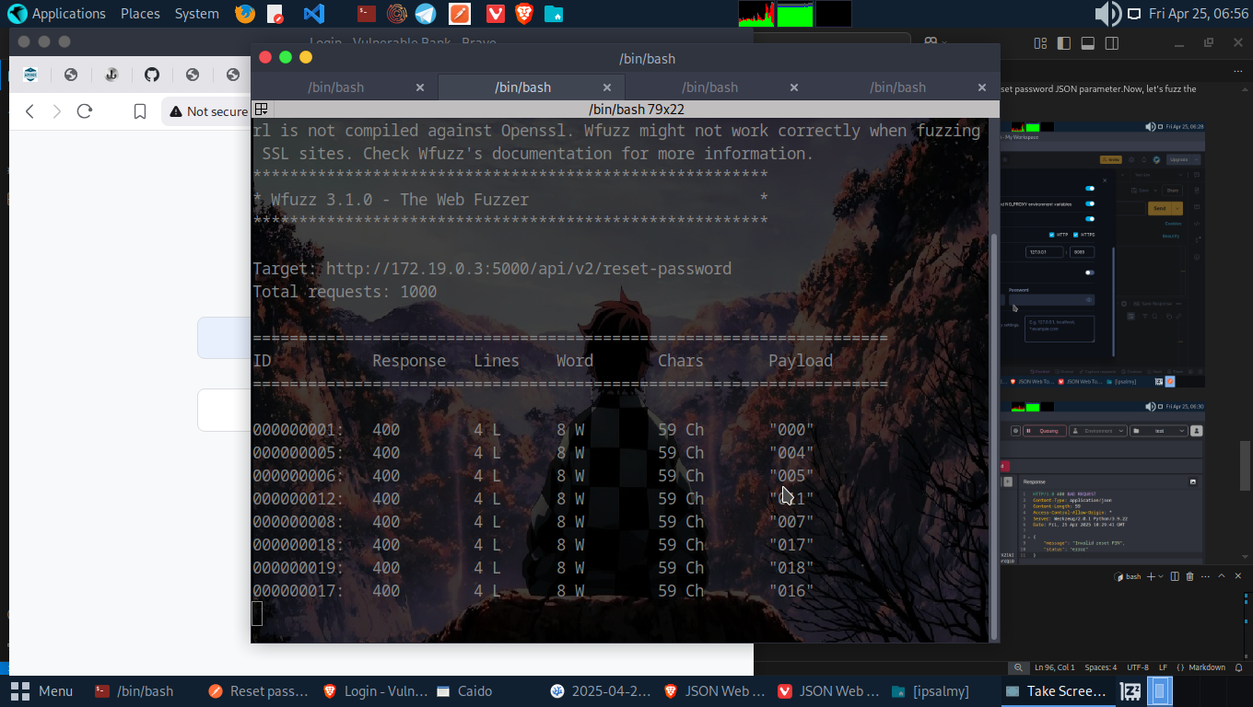Viewport: 1253px width, 707px height.
Task: Click the zoom icon in VS Code status bar
Action: pyautogui.click(x=1017, y=667)
